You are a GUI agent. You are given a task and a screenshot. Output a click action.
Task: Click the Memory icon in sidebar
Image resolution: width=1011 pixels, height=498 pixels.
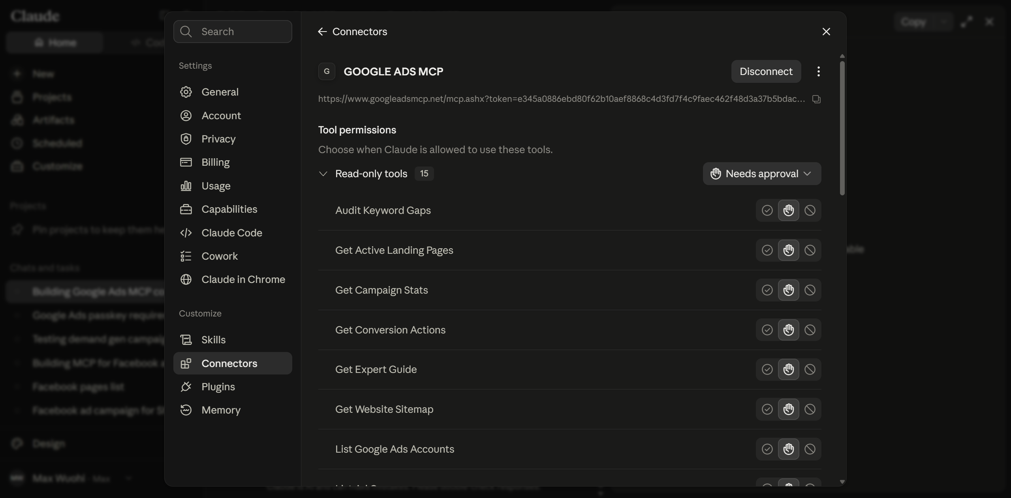(186, 410)
